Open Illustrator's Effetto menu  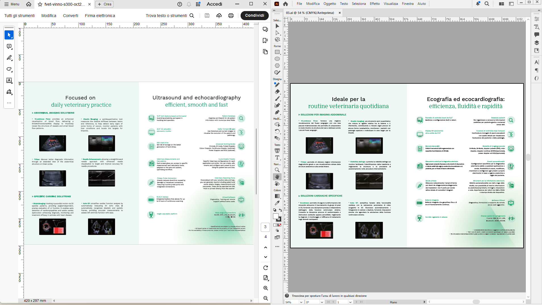point(375,4)
